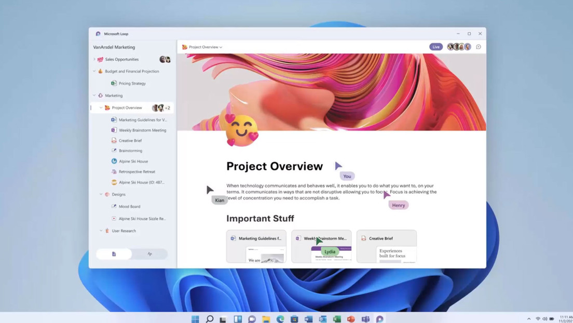
Task: Click the Mood Board whiteboard icon
Action: click(114, 207)
